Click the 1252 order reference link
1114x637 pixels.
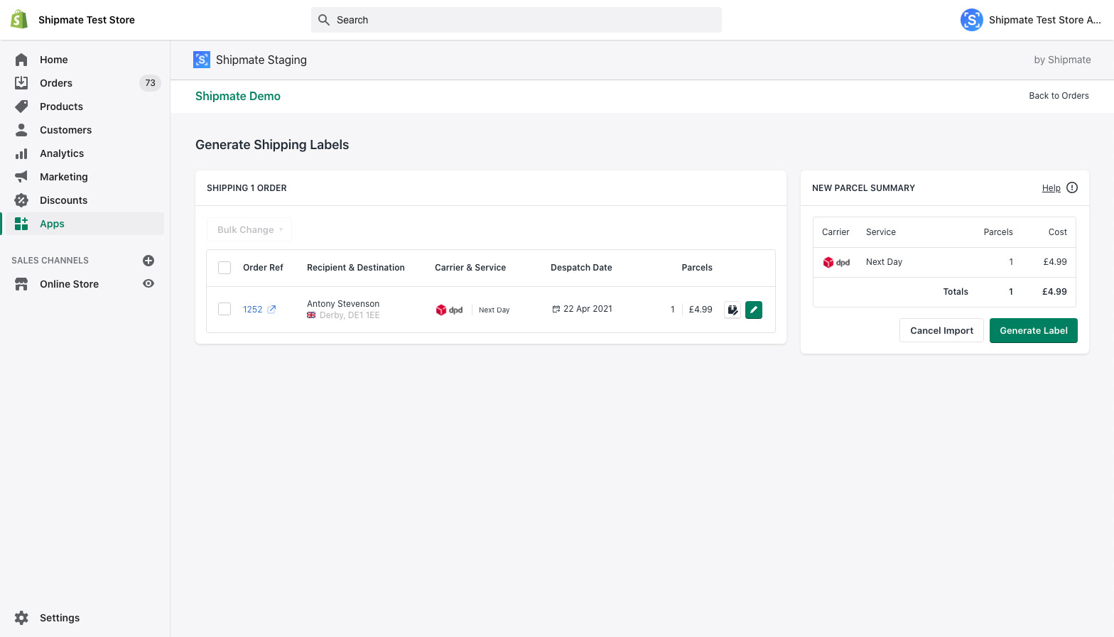[253, 310]
